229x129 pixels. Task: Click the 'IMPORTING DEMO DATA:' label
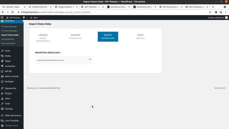[x=48, y=53]
